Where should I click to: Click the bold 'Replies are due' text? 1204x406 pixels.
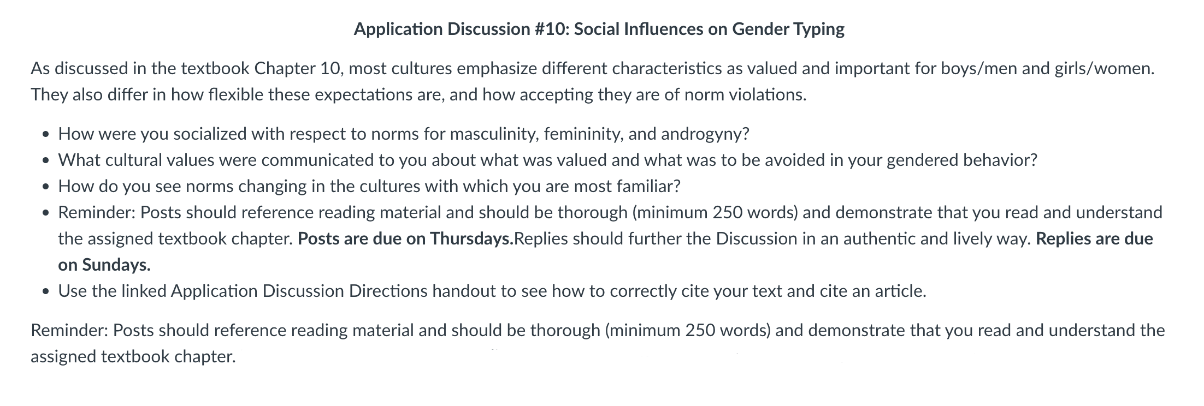point(1094,239)
